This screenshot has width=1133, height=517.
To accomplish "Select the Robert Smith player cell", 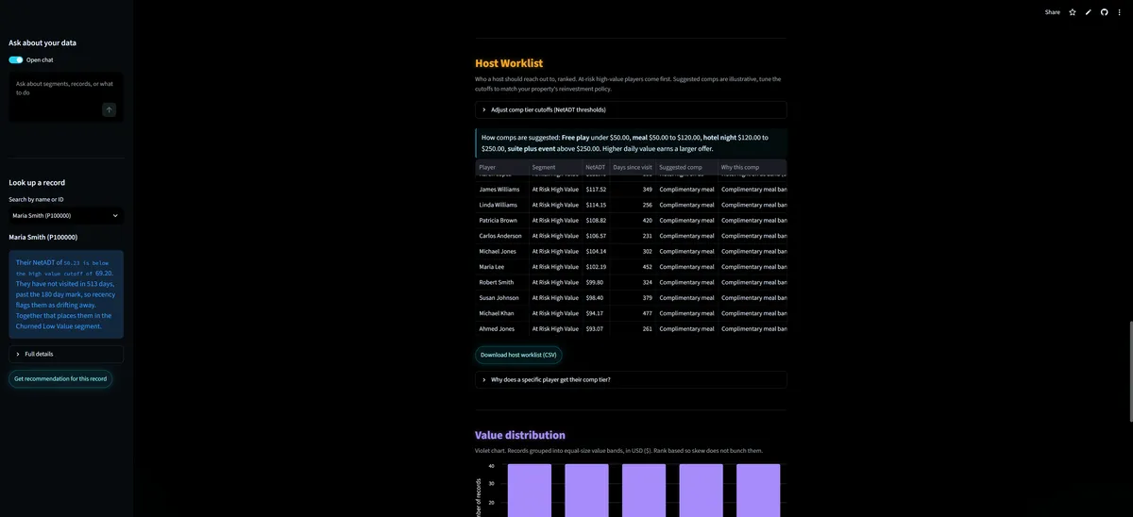I will (x=501, y=282).
